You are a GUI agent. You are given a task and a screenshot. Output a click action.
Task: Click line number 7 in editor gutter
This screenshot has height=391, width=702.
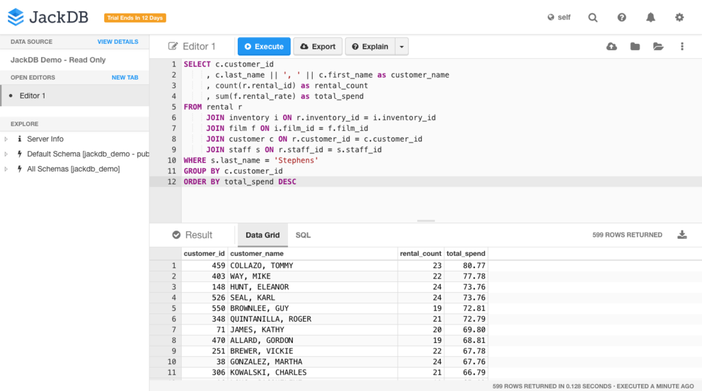click(173, 128)
